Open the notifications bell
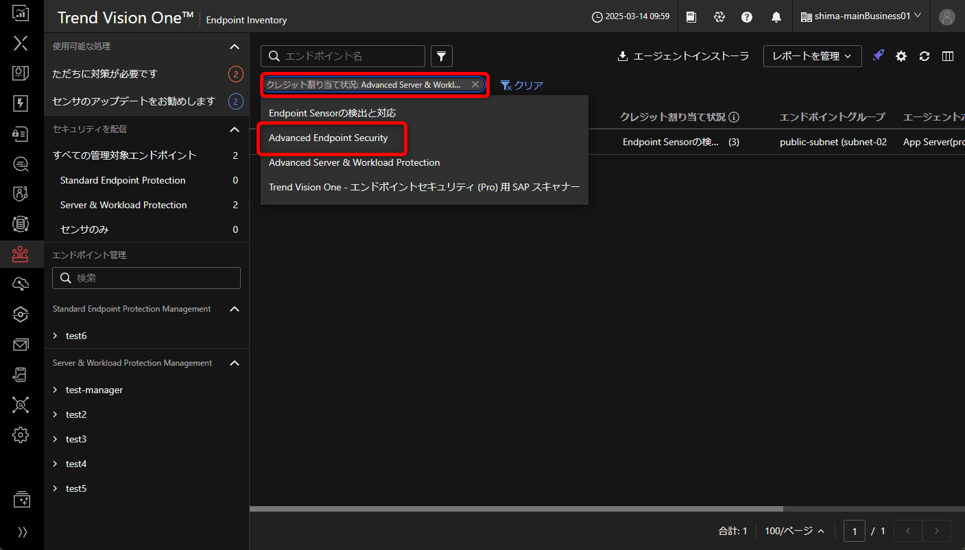The image size is (965, 550). pos(776,16)
